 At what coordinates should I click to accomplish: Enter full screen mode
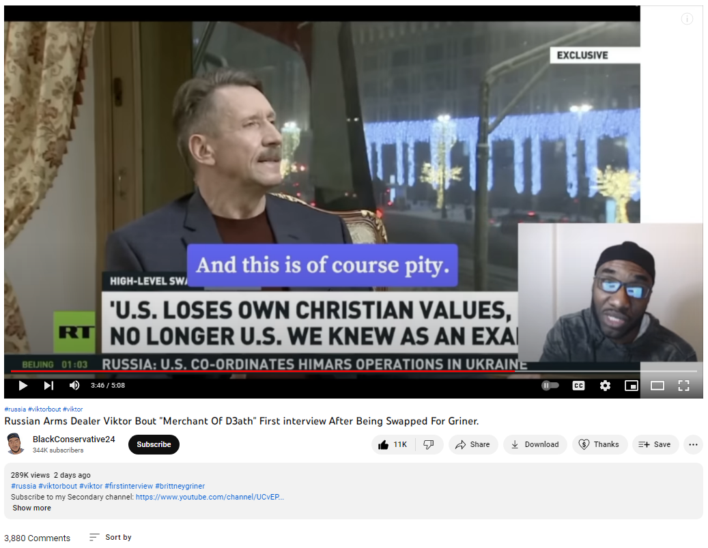pyautogui.click(x=683, y=386)
